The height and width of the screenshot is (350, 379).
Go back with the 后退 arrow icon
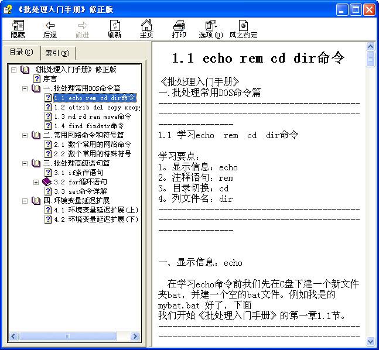[x=50, y=25]
